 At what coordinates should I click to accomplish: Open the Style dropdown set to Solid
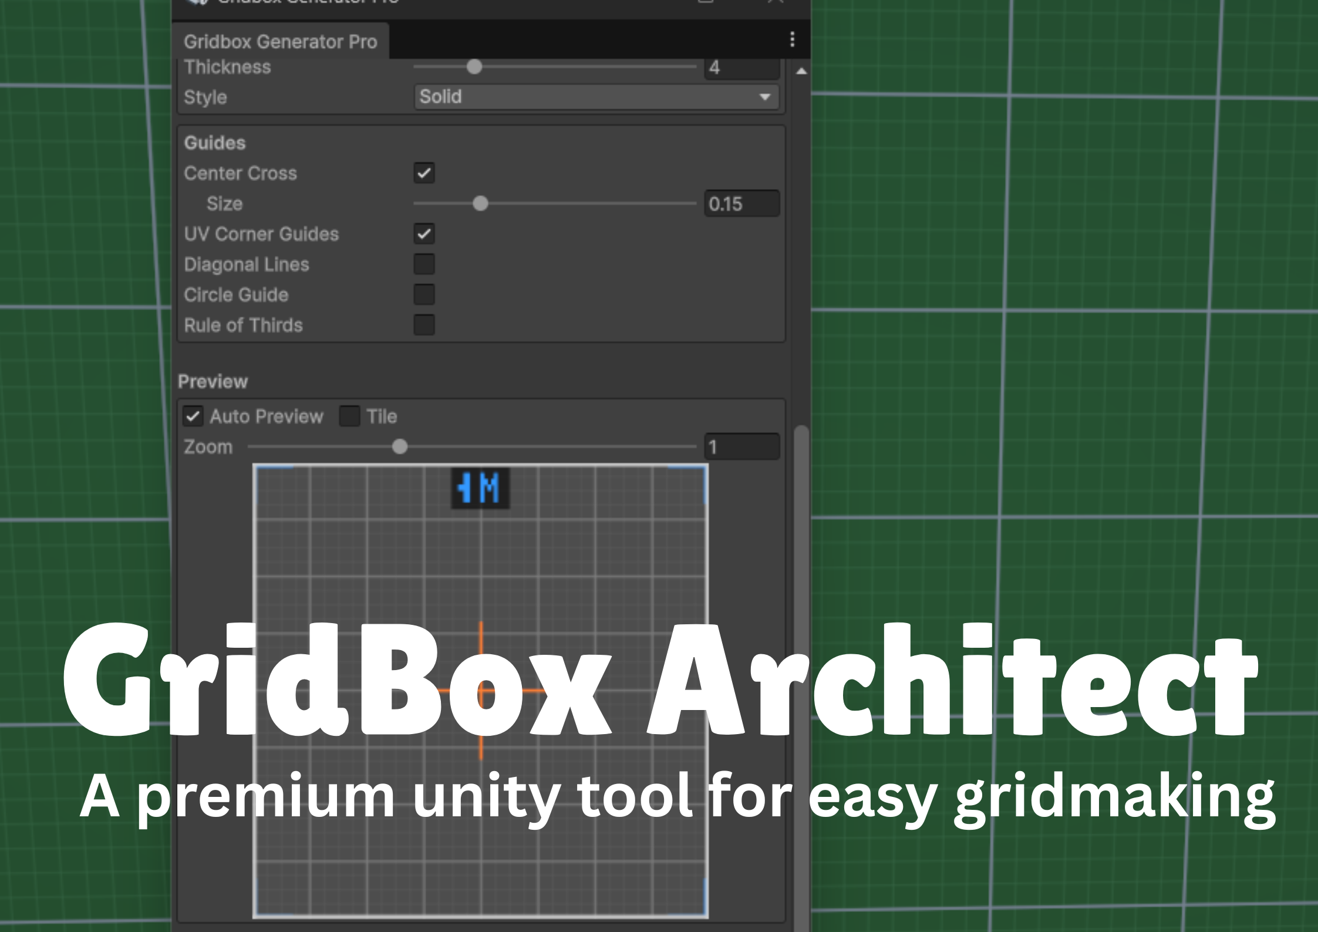point(596,97)
